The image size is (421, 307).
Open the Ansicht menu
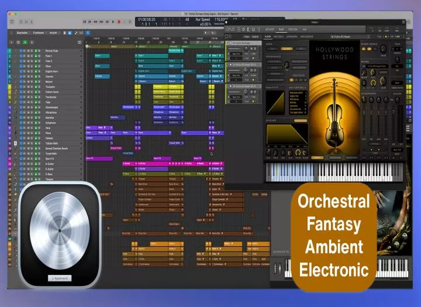click(54, 33)
